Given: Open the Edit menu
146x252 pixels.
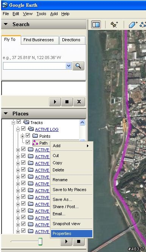Looking at the screenshot, I should pos(16,14).
